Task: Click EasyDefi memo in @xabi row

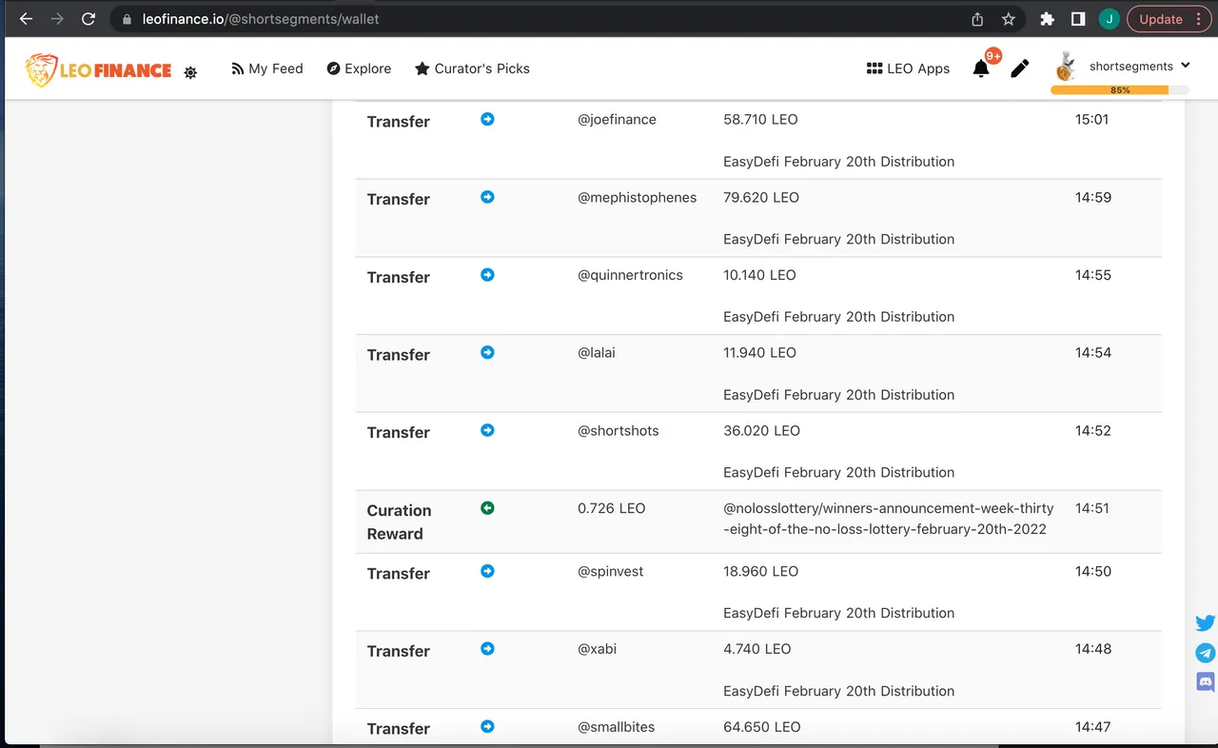Action: tap(838, 691)
